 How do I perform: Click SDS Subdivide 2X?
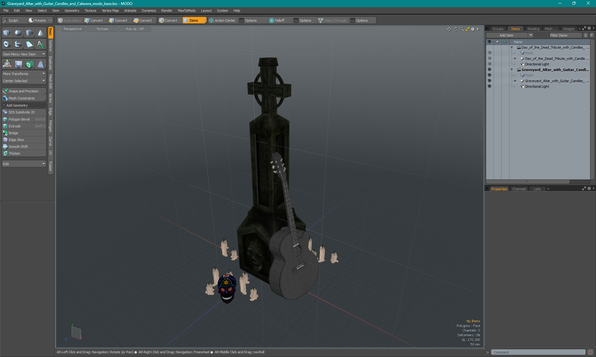point(24,112)
